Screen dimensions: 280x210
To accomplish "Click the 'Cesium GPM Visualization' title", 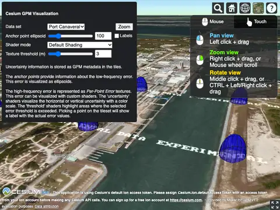I will [32, 13].
